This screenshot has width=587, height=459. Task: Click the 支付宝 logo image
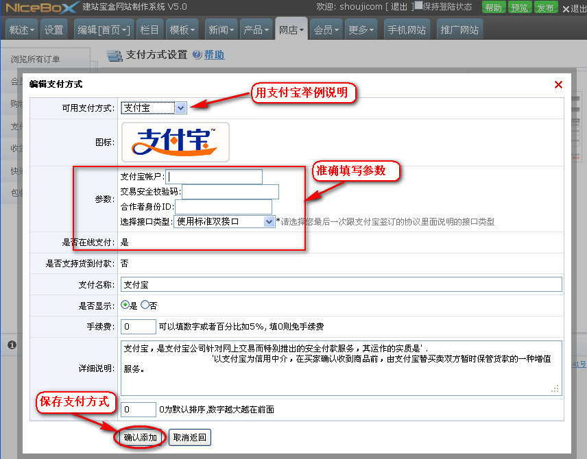coord(175,142)
